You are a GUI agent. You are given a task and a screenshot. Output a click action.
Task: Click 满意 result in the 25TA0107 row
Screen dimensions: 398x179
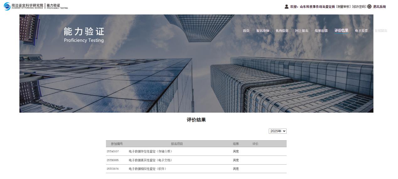(236, 152)
